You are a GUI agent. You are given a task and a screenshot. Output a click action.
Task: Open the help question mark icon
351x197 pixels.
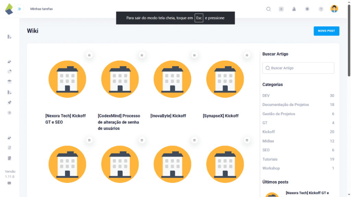[321, 9]
